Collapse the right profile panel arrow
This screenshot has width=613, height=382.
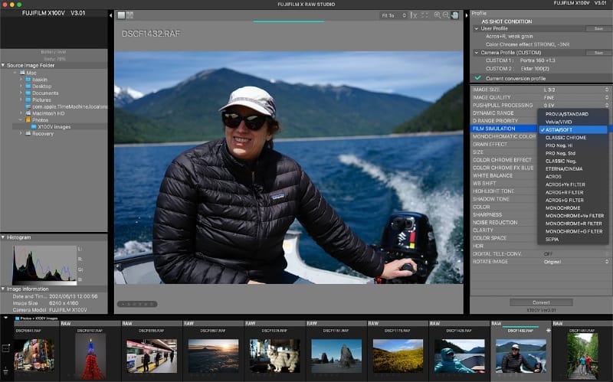(466, 15)
